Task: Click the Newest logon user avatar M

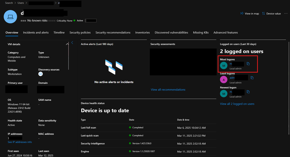Action: 224,94
